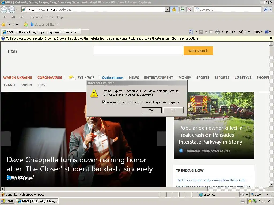
Task: Open the Favorites menu
Action: (x=36, y=17)
